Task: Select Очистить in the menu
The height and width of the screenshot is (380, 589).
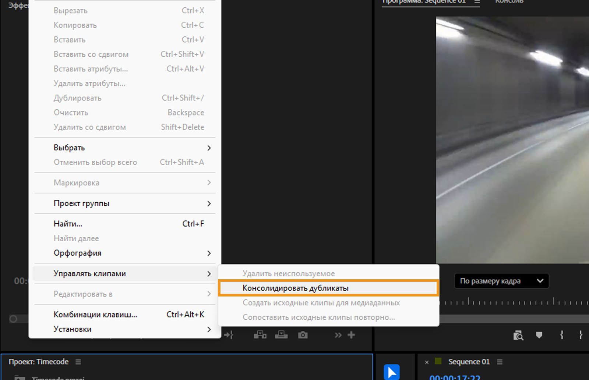Action: (125, 113)
